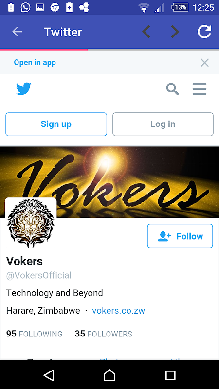Tap the back arrow beside Twitter title
Screen dimensions: 219x389
(x=17, y=32)
